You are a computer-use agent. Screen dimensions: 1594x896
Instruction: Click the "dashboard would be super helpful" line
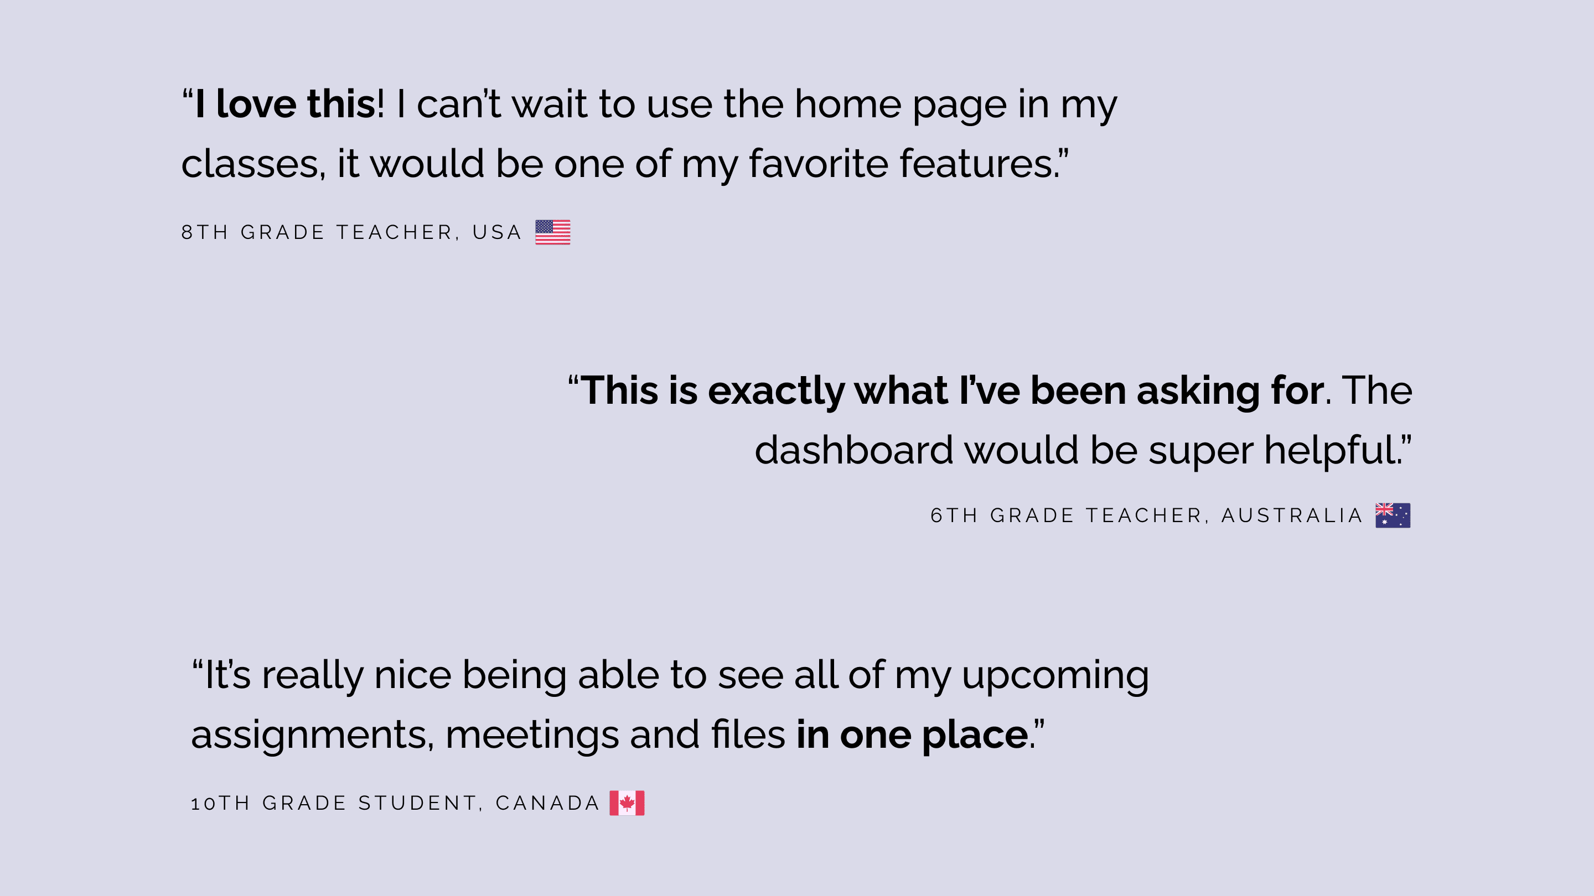pos(1076,450)
